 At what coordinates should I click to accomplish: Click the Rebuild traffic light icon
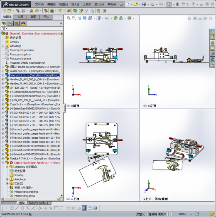pos(177,5)
